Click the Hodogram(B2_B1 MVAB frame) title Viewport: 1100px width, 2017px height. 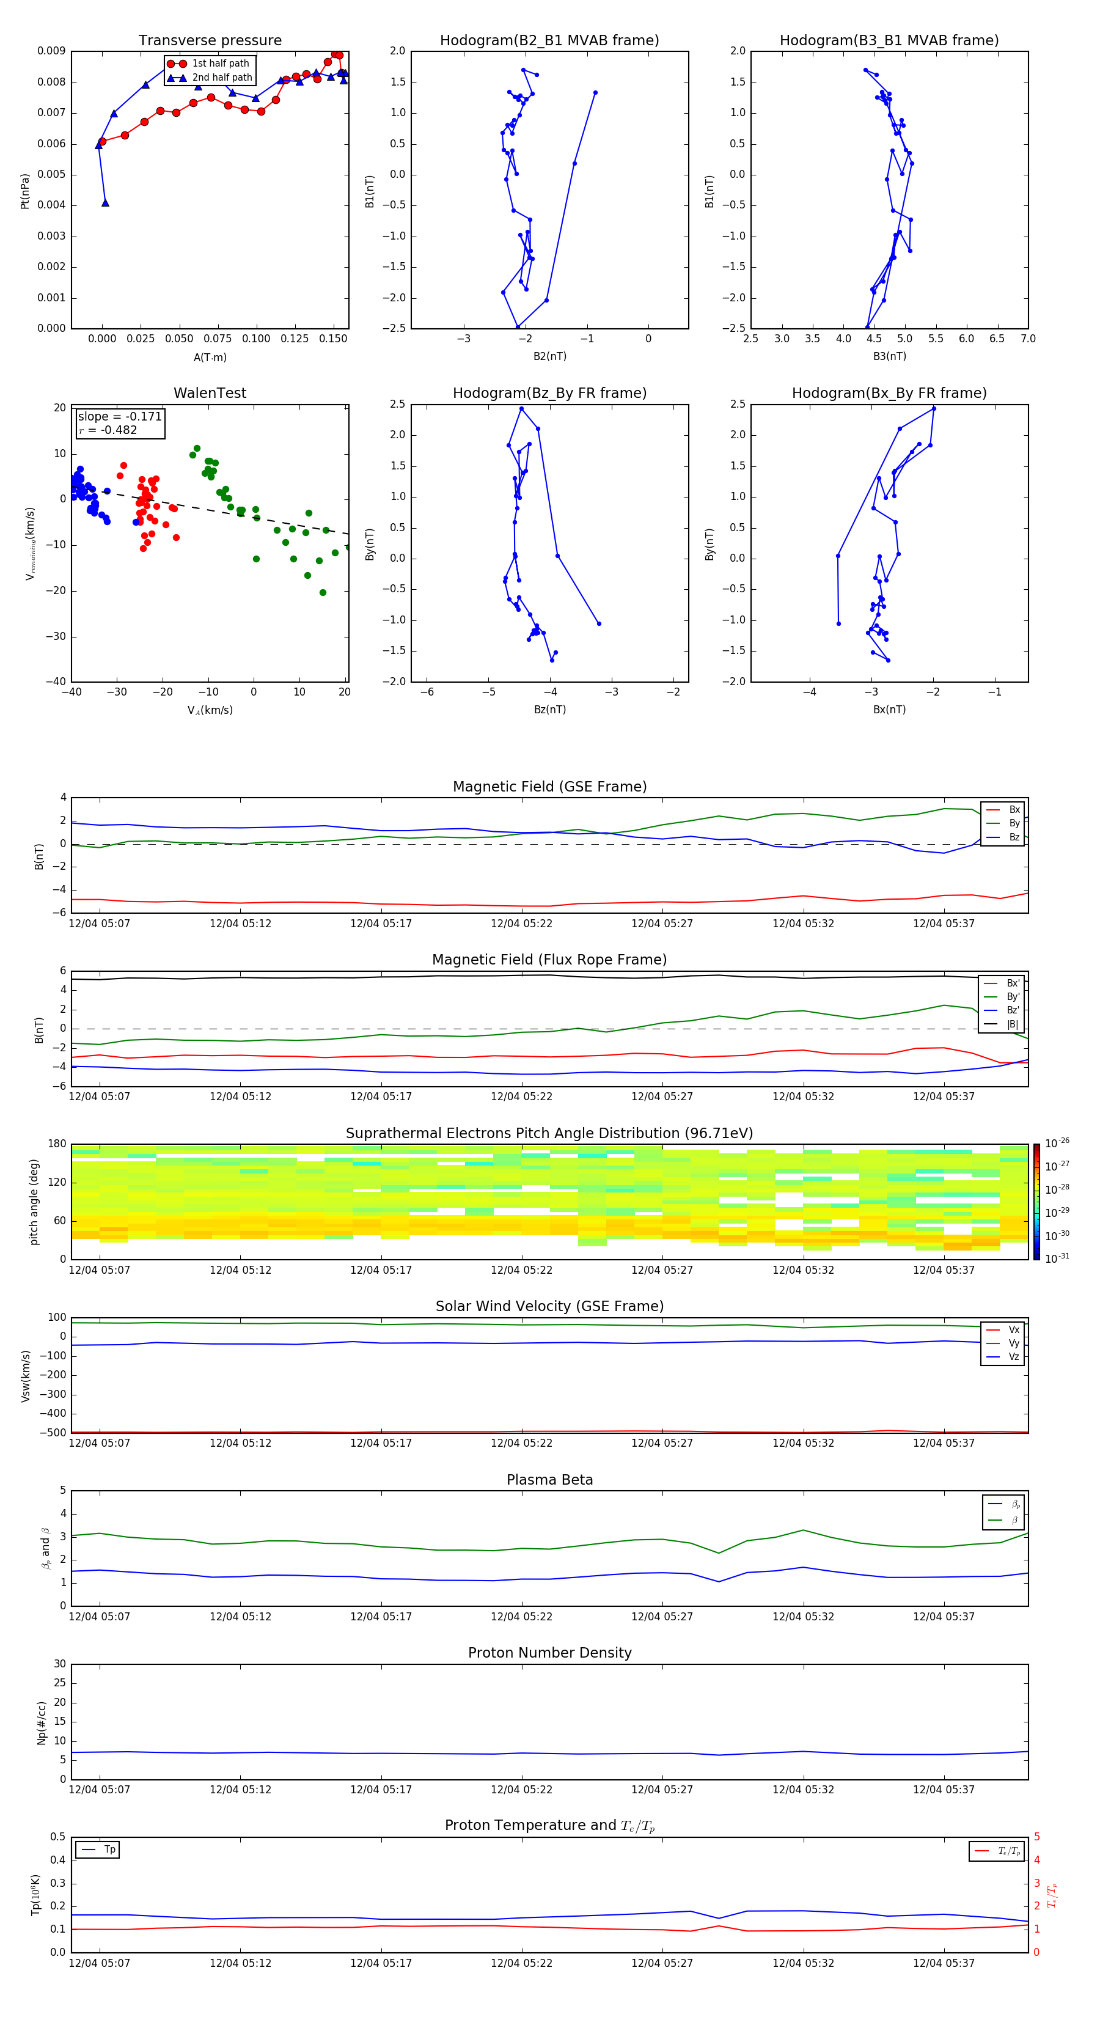[x=549, y=40]
